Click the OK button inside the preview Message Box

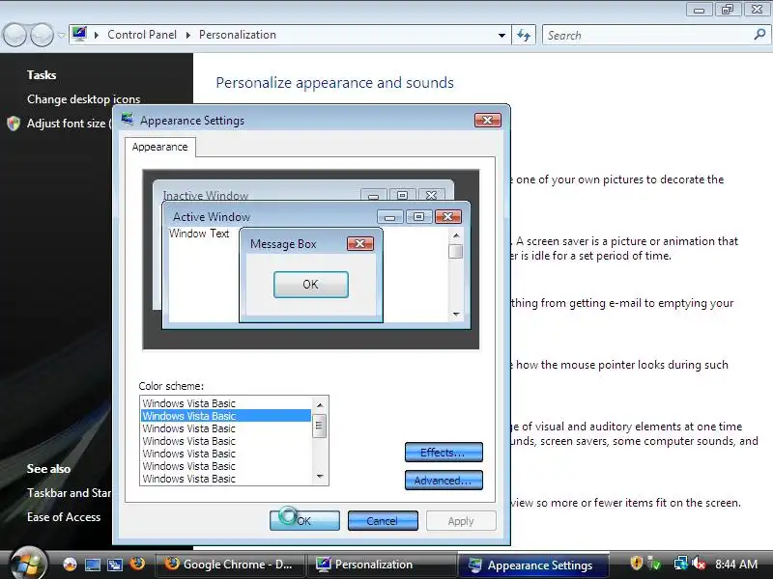point(310,284)
